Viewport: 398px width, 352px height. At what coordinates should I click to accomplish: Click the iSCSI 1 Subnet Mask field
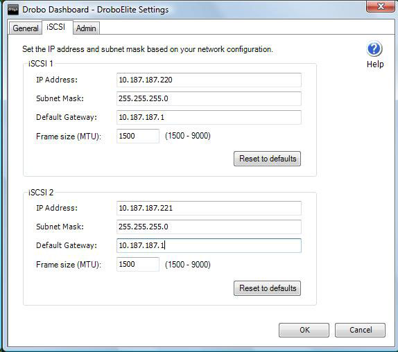(x=209, y=98)
